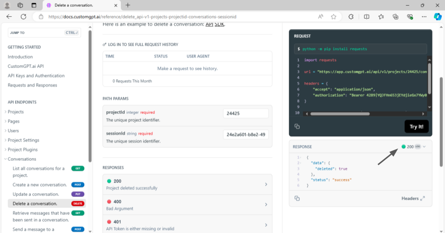
Task: Expand the Pages section
Action: pyautogui.click(x=13, y=121)
